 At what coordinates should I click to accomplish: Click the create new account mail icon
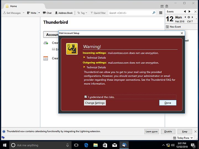[x=46, y=43]
